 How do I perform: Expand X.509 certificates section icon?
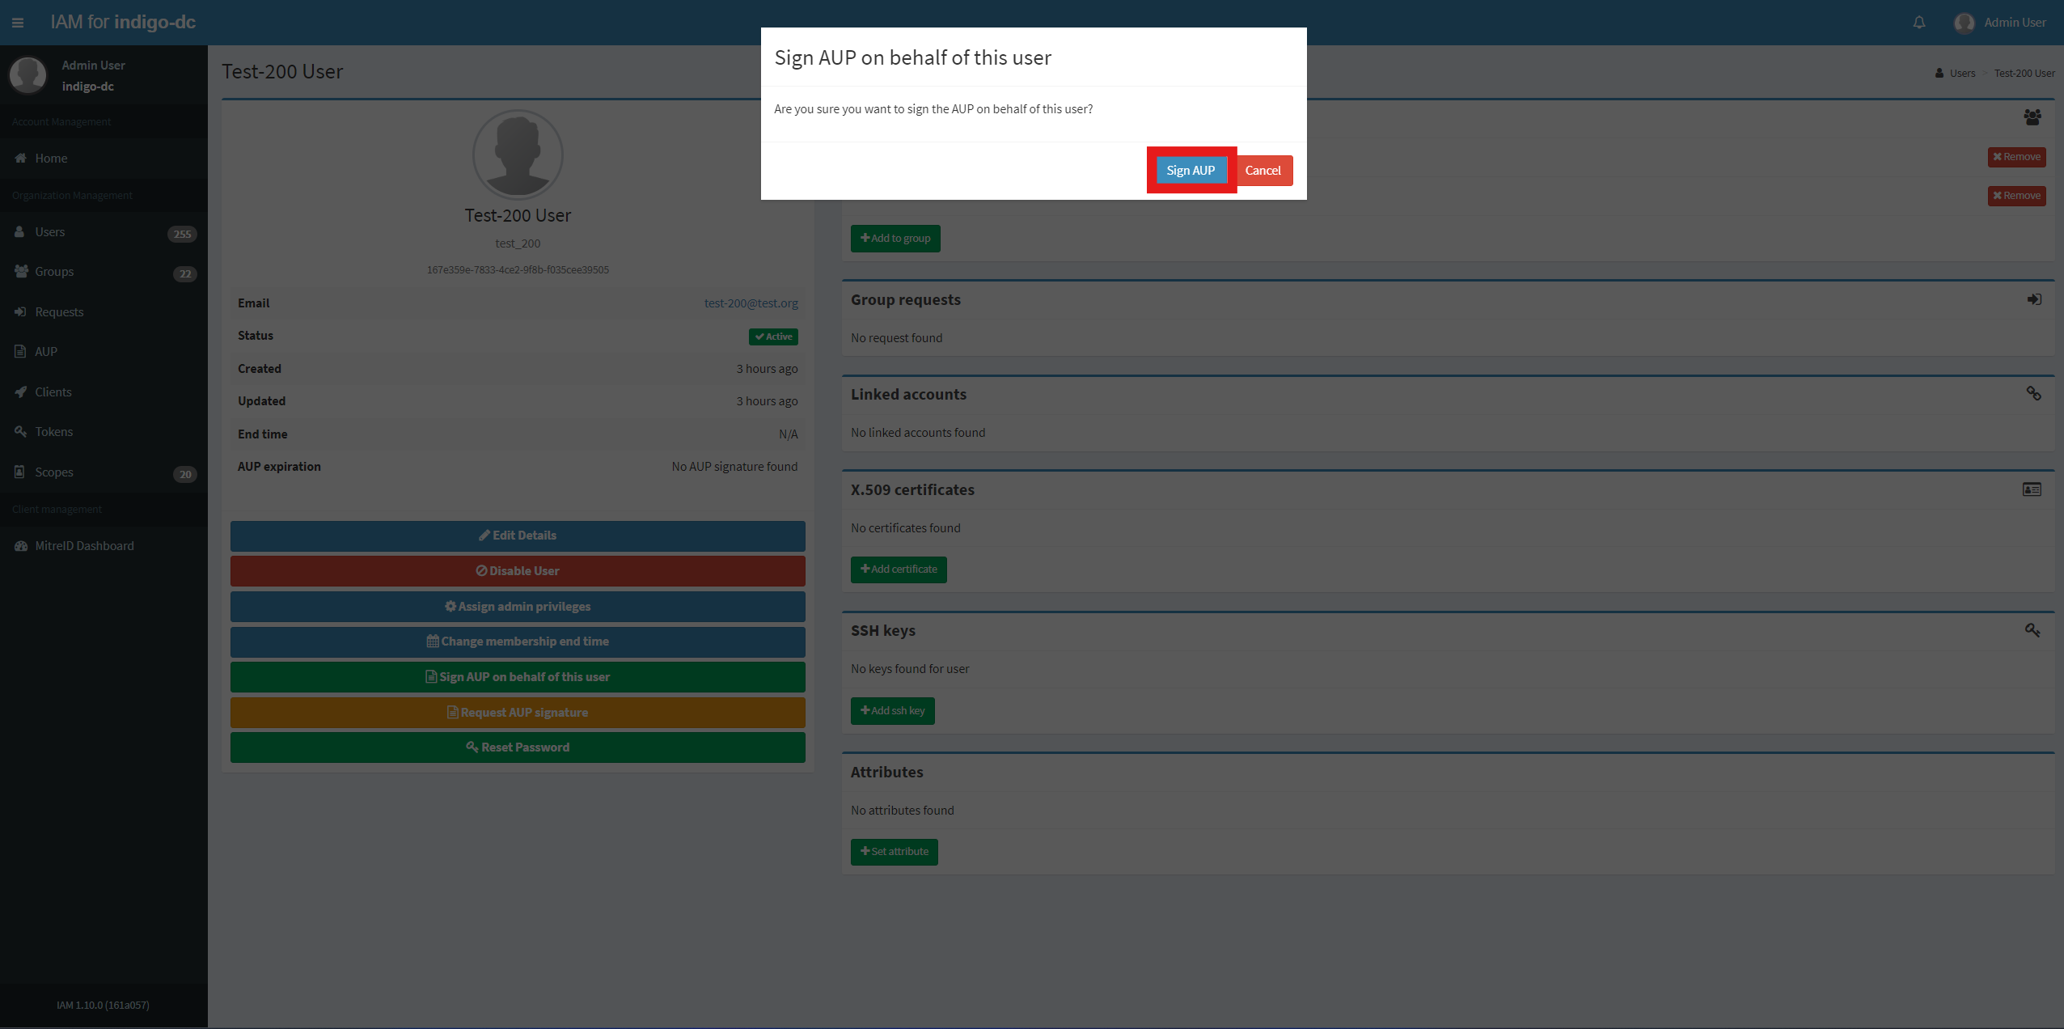pos(2032,489)
